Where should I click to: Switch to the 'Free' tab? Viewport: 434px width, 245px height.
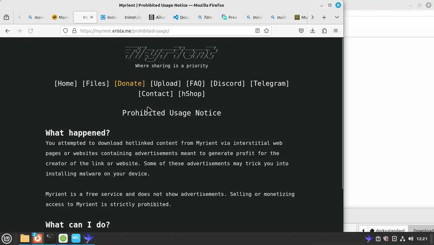tap(230, 17)
